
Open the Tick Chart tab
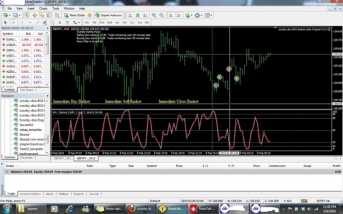point(26,90)
